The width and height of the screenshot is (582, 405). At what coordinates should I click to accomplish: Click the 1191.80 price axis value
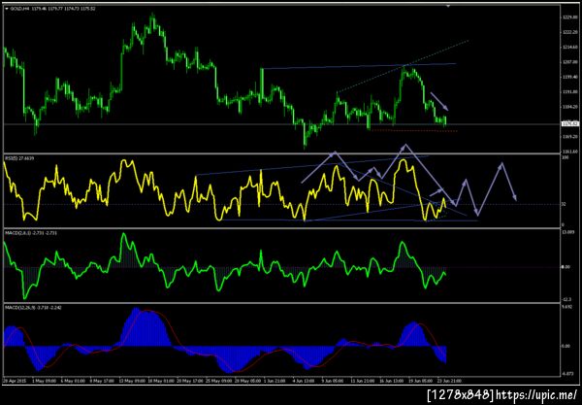[569, 91]
